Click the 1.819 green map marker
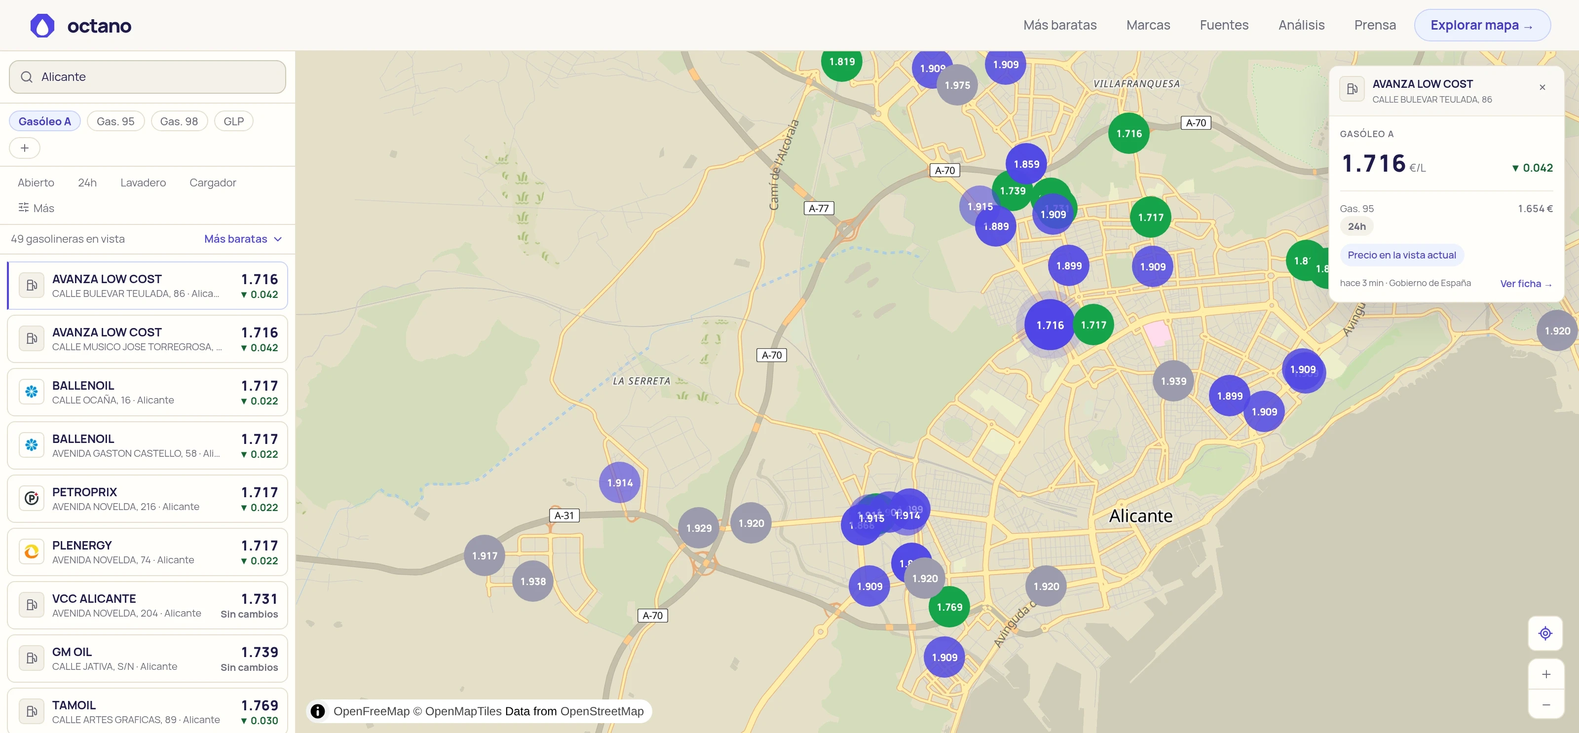 point(842,61)
